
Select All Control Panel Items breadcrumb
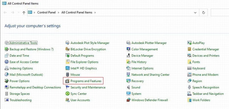pos(77,12)
